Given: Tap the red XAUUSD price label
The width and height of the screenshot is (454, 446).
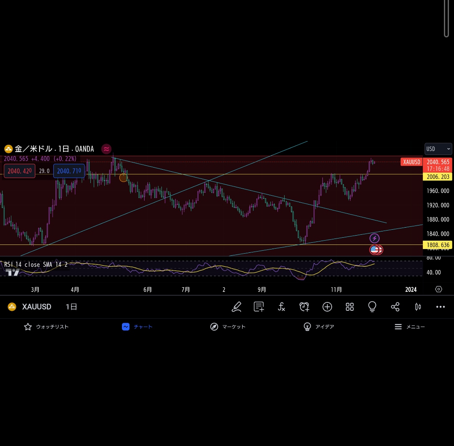Looking at the screenshot, I should (x=412, y=162).
